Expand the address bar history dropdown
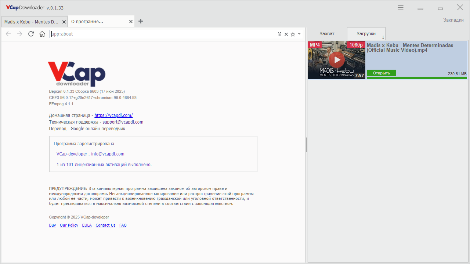 pos(299,34)
